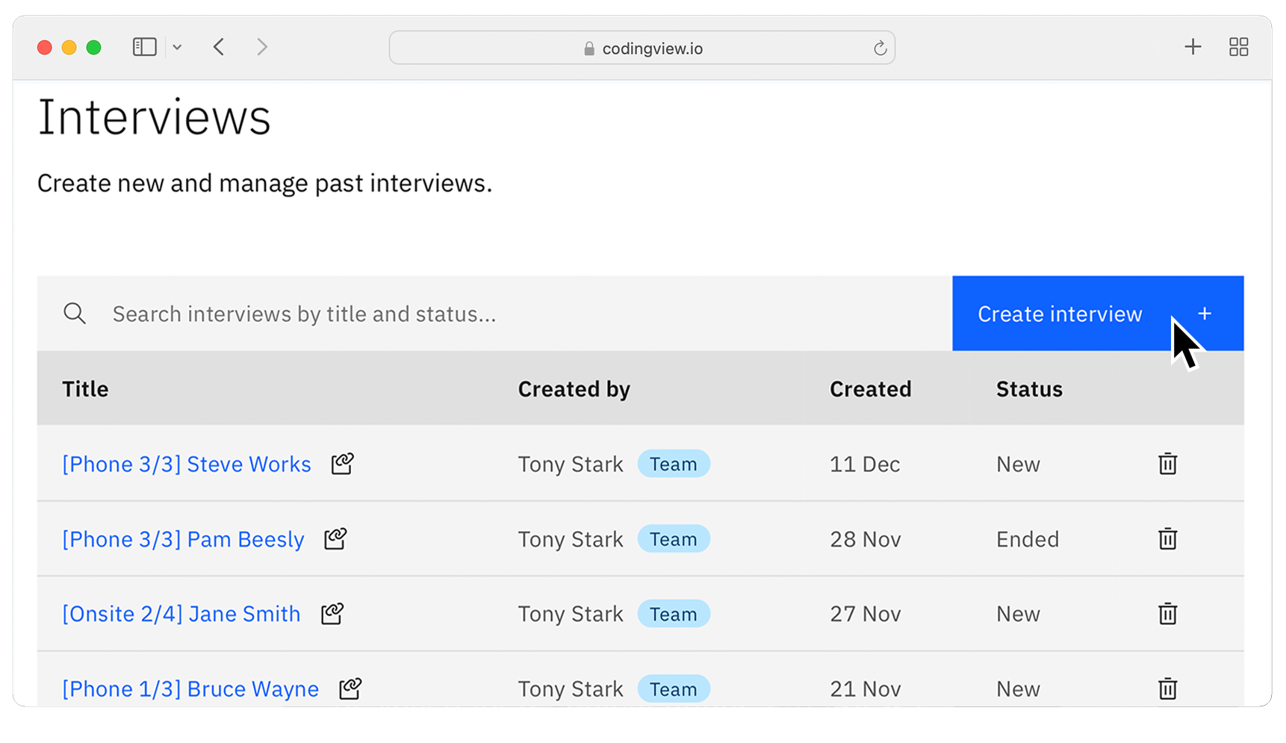
Task: Reload the page with the refresh icon
Action: 880,48
